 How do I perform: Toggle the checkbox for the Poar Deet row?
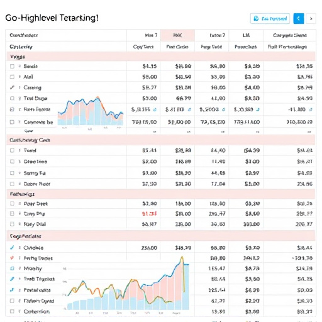point(12,204)
